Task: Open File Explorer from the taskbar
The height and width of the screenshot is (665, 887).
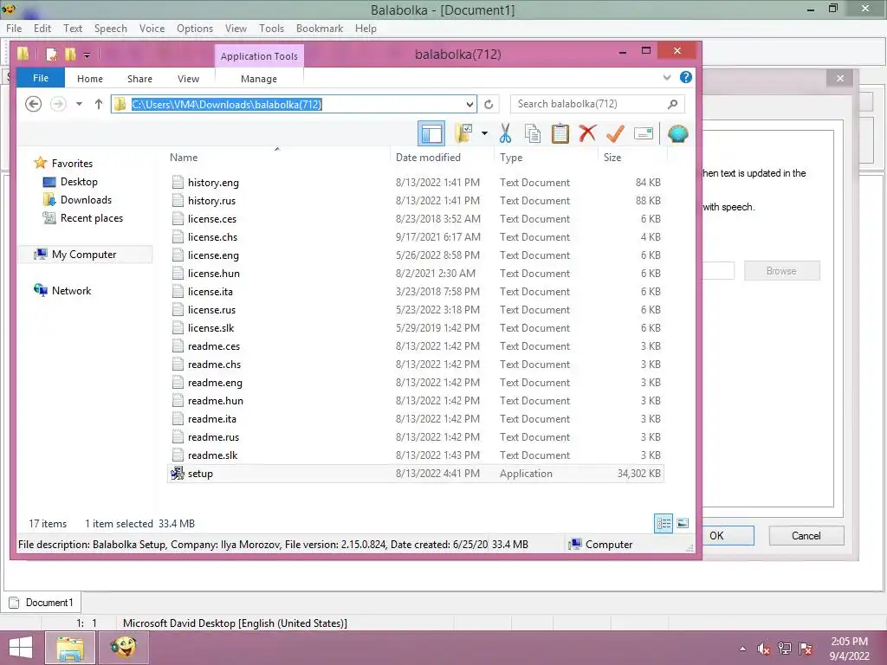Action: pyautogui.click(x=69, y=648)
